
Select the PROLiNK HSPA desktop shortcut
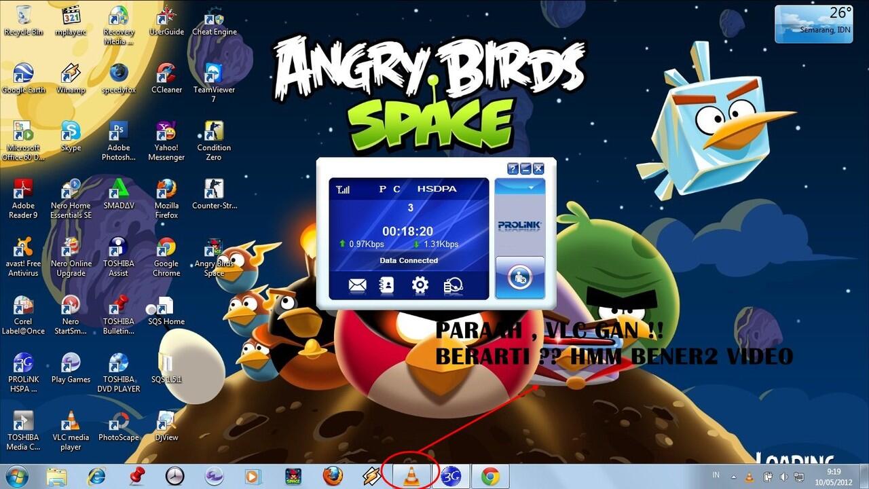24,373
